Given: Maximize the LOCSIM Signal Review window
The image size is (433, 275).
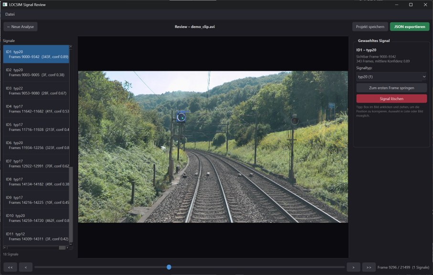Looking at the screenshot, I should [411, 5].
